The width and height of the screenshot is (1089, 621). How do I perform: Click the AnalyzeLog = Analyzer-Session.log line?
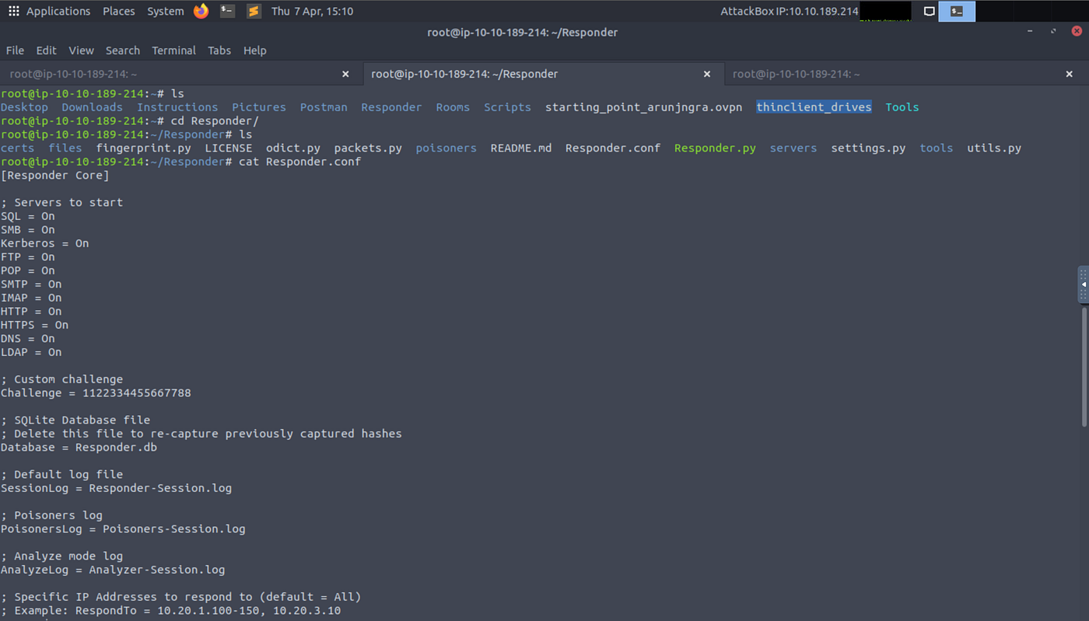click(x=113, y=570)
